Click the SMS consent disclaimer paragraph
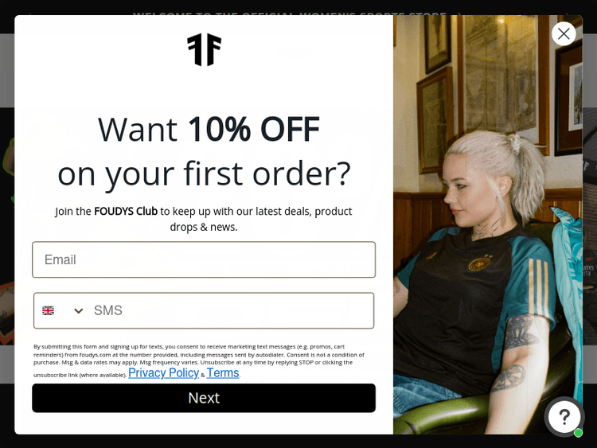 [199, 360]
